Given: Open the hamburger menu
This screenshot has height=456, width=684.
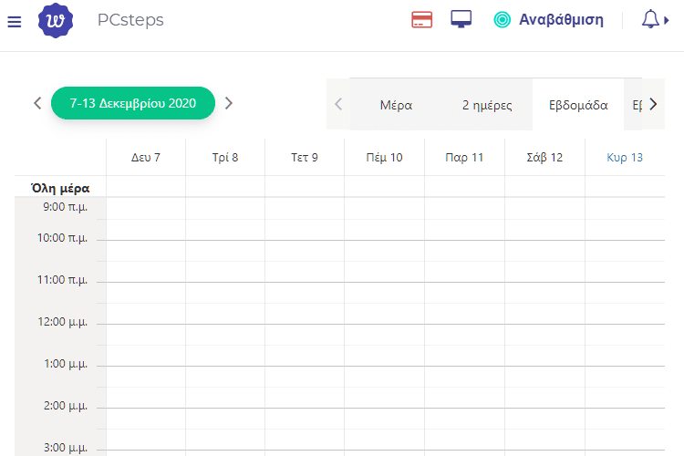Looking at the screenshot, I should 15,21.
